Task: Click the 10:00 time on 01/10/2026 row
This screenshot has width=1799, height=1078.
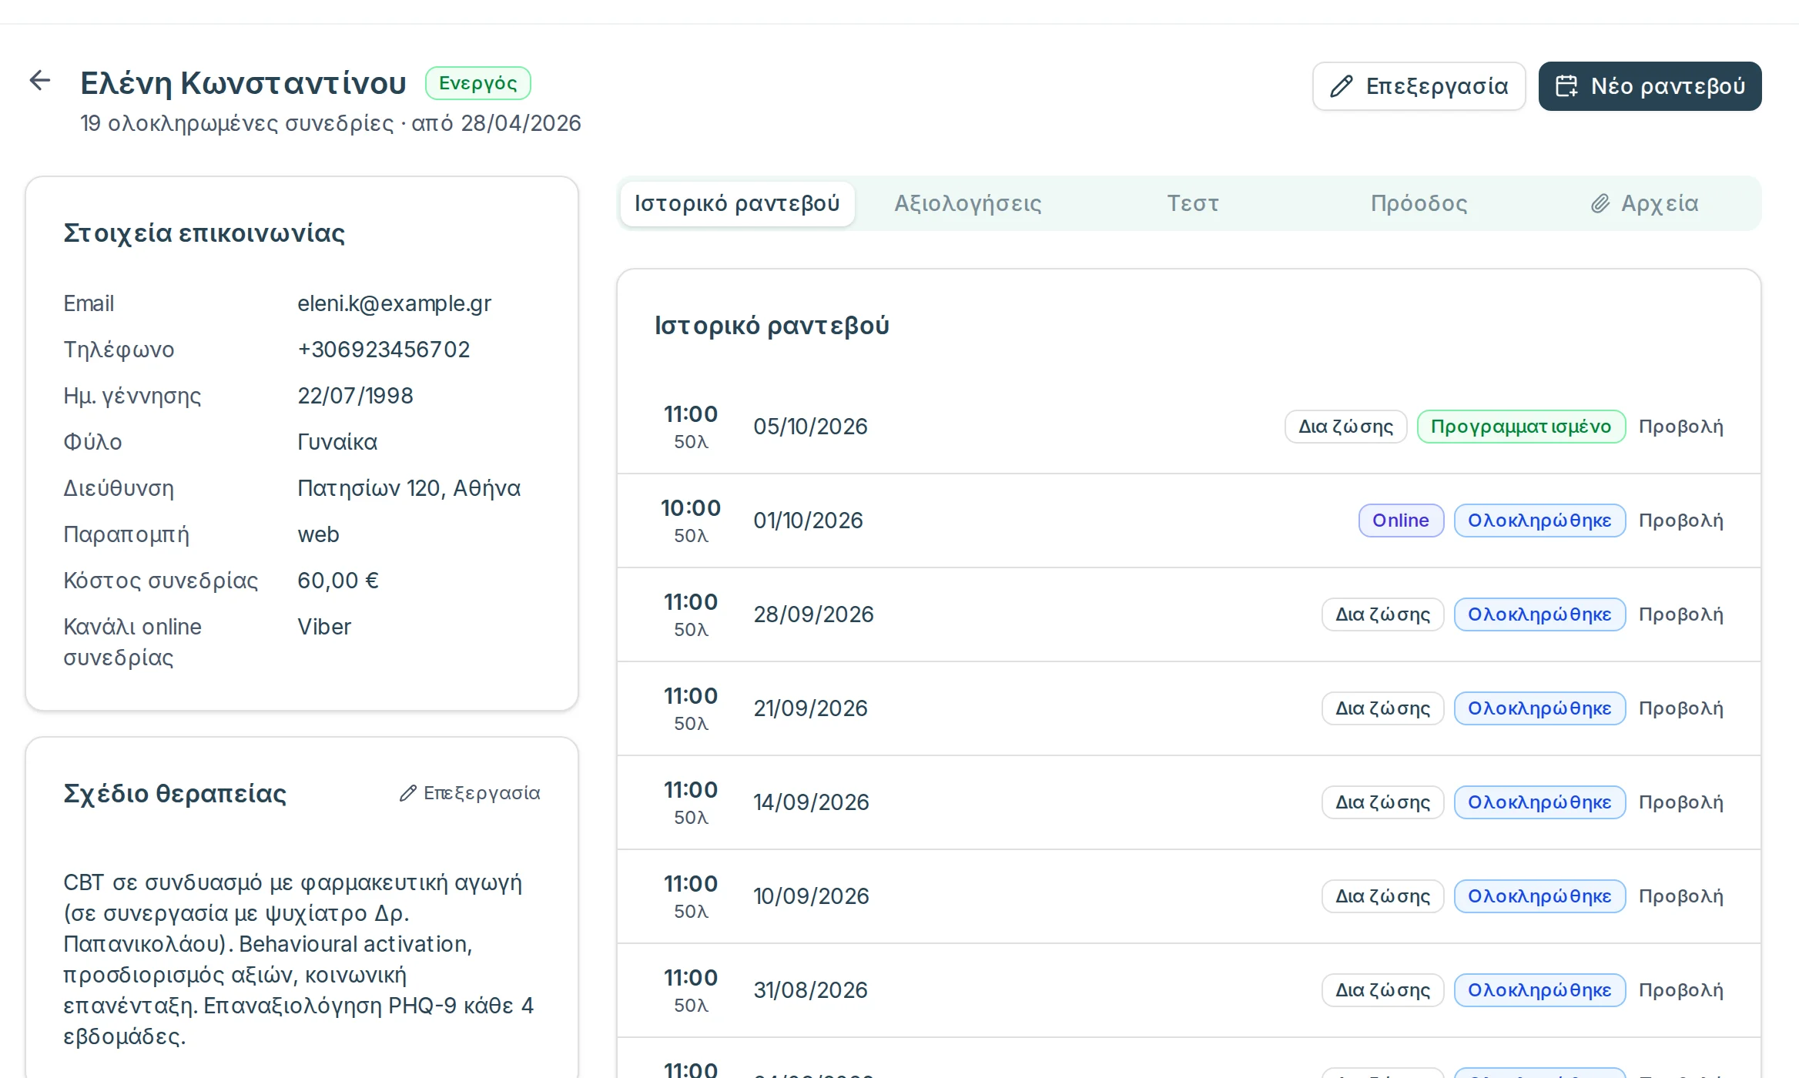Action: (x=691, y=508)
